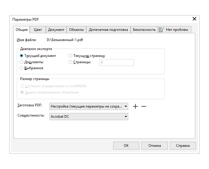Select the Текущую страницу option
This screenshot has width=209, height=169.
(x=71, y=56)
